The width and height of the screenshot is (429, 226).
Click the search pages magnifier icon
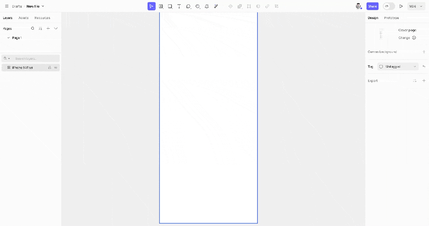pos(33,29)
